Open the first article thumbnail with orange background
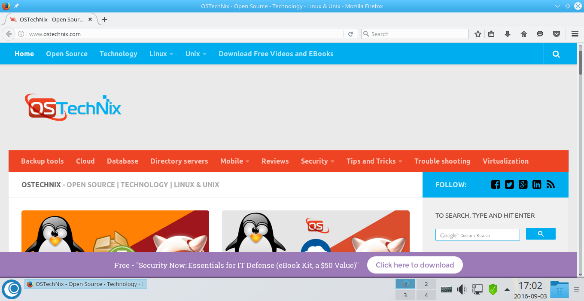This screenshot has height=301, width=584. (x=115, y=231)
